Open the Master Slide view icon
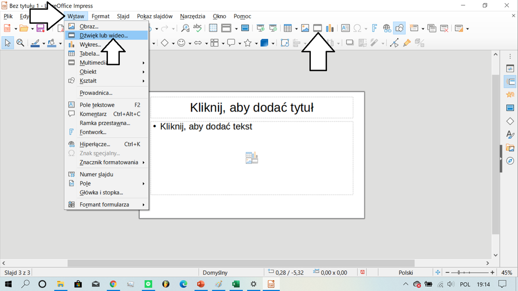 tap(245, 29)
